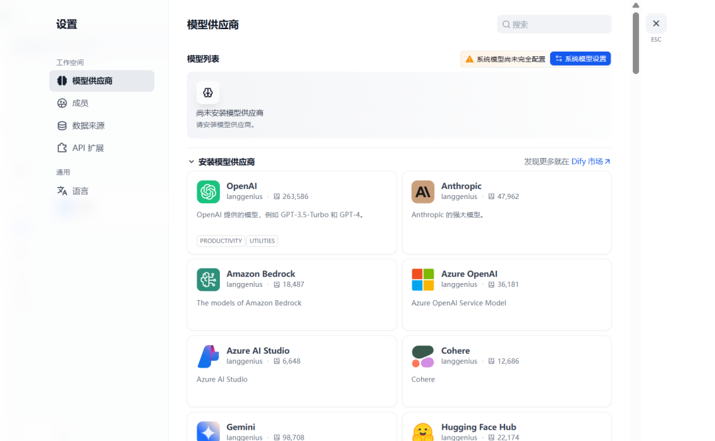Open the 数据来源 settings tab
The image size is (715, 441).
(102, 125)
